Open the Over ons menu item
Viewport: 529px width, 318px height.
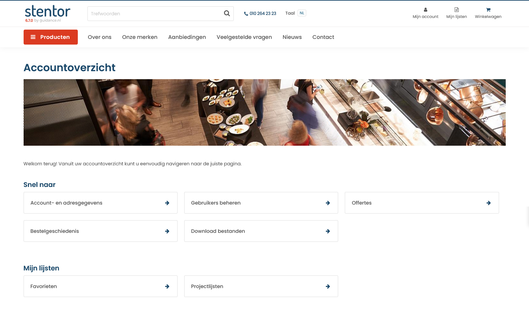(x=99, y=37)
